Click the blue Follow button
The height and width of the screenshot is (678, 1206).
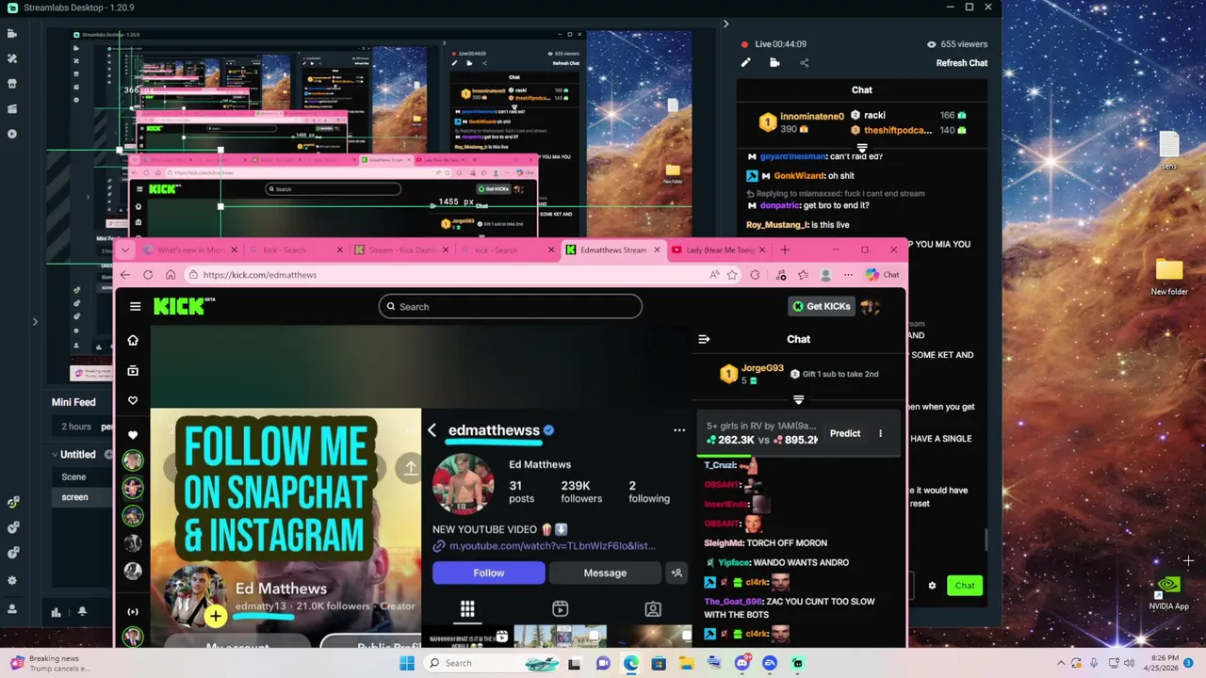coord(488,573)
